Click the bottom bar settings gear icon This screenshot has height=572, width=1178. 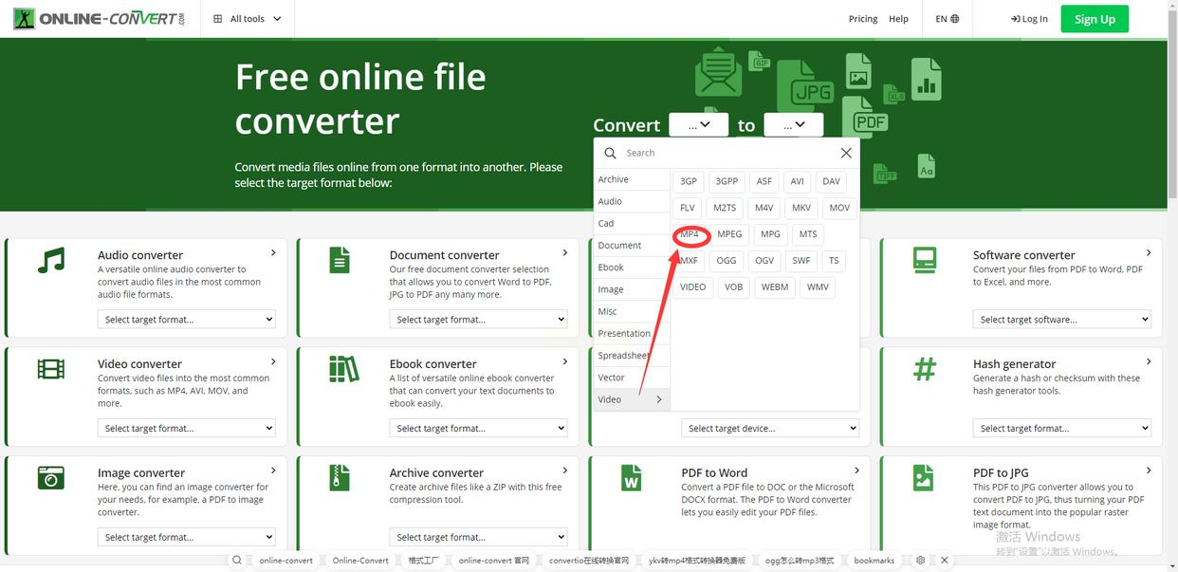coord(920,561)
